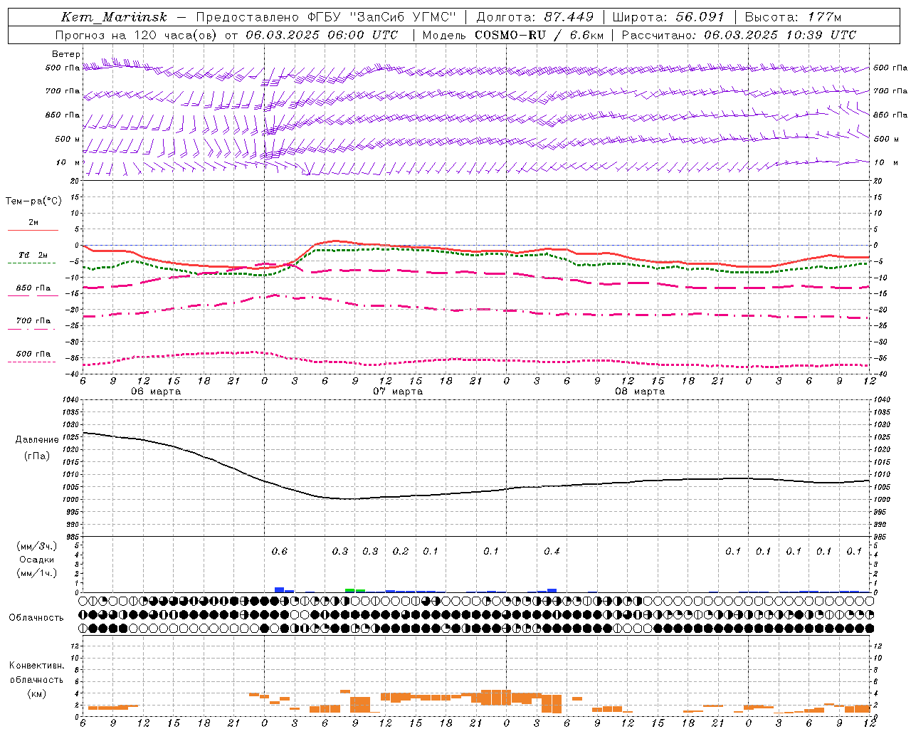Click the Осадки precipitation label
911x729 pixels.
[x=37, y=560]
